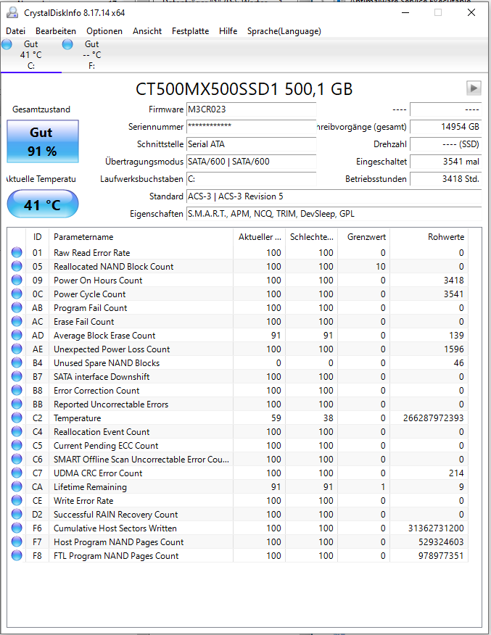Click status orb of Reallocated NAND Block Count
Viewport: 491px width, 635px height.
(x=17, y=267)
